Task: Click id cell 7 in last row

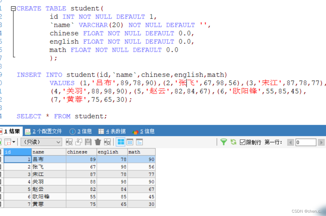Action: 18,204
